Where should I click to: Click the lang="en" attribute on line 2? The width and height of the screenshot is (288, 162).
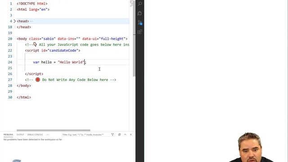(x=38, y=9)
